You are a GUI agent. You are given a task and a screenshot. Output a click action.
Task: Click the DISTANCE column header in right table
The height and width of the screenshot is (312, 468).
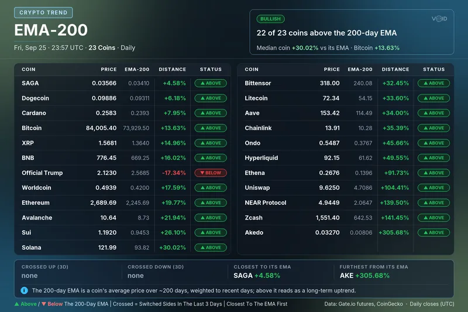(x=395, y=69)
